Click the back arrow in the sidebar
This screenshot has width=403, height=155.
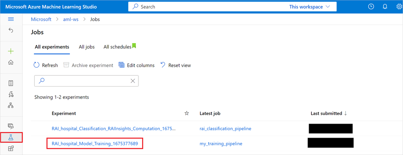[x=11, y=30]
